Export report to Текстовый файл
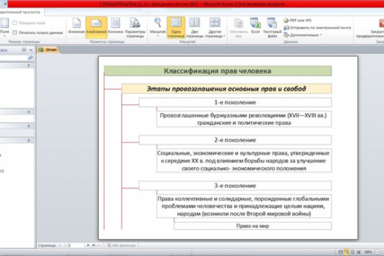384x256 pixels. pos(272,28)
